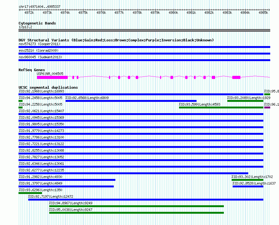This screenshot has height=225, width=279.
Task: Click the %ID:93.302|Length:1702 duplication label
Action: tap(252, 177)
